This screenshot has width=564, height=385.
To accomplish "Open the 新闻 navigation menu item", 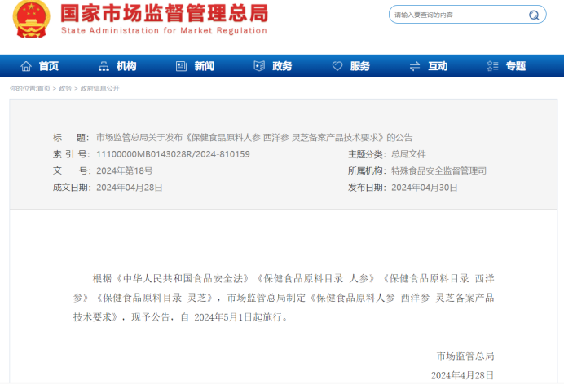I will pos(204,66).
